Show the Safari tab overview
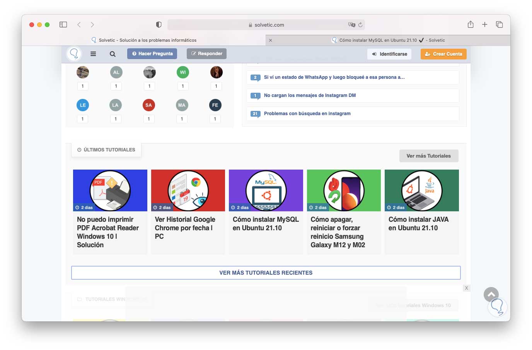The height and width of the screenshot is (350, 532). point(500,24)
